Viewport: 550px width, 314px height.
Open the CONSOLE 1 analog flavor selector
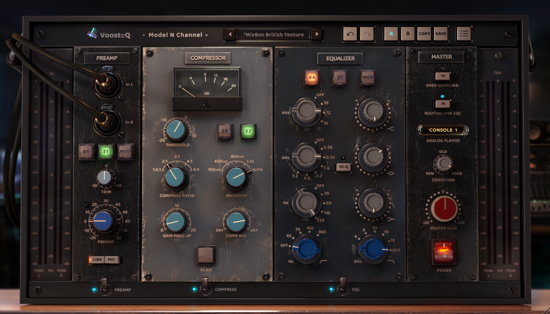pos(443,130)
